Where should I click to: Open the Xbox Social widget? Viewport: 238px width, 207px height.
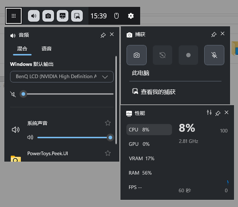[77, 16]
